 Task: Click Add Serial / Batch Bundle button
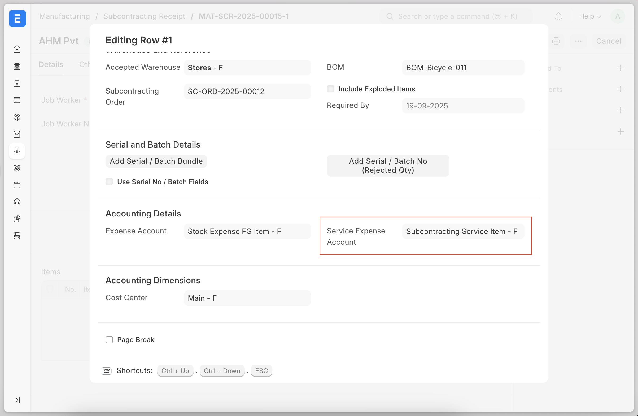156,161
